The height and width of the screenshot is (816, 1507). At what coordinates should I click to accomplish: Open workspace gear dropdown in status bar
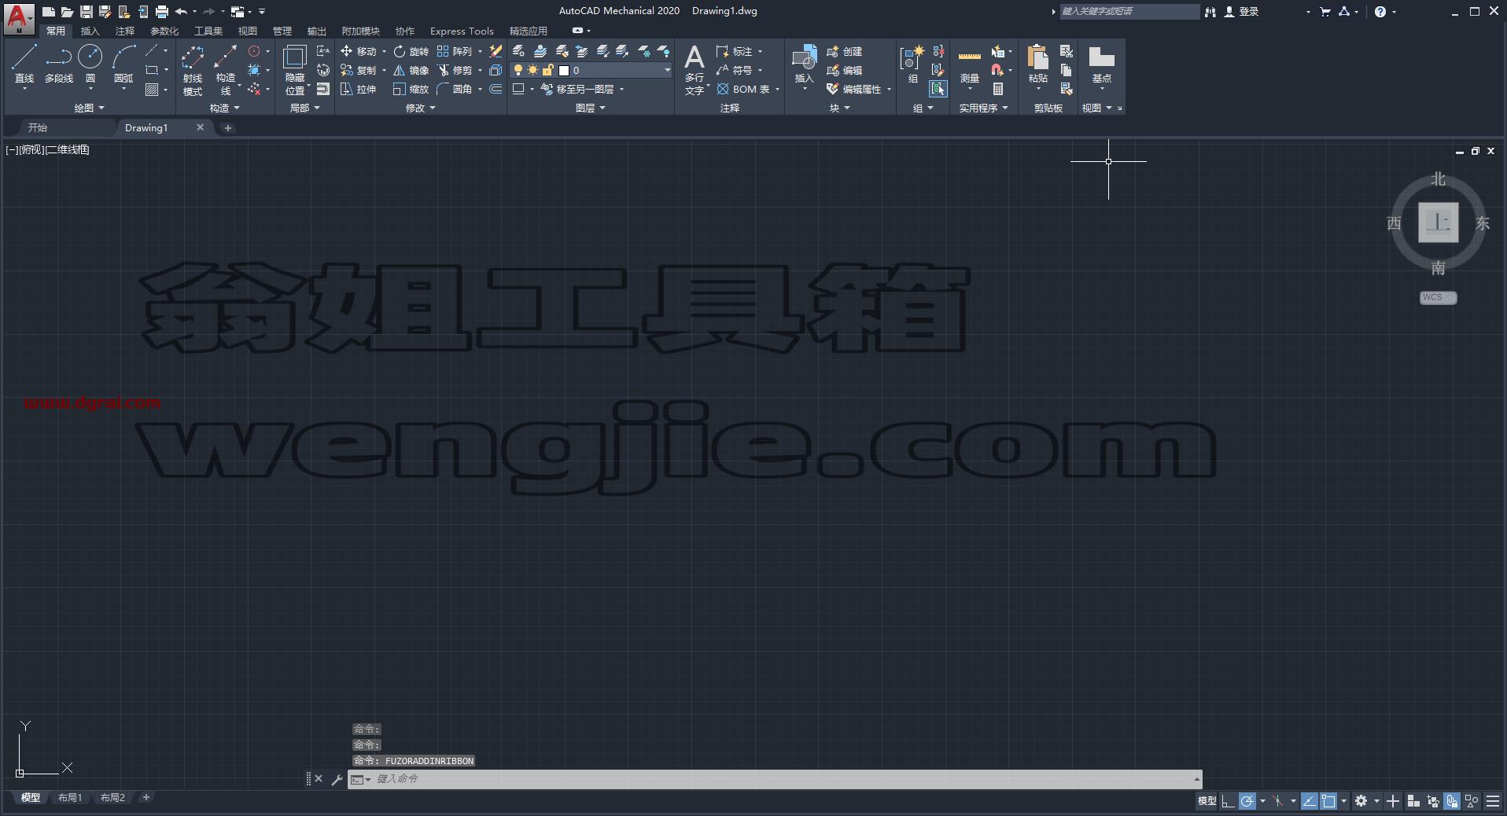click(1376, 801)
